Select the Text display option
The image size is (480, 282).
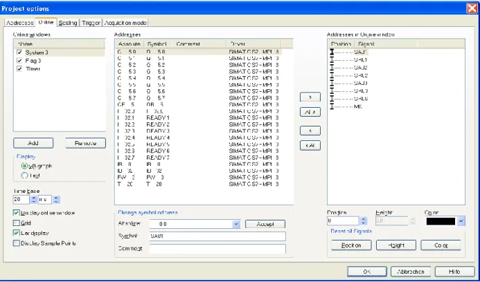tap(24, 176)
